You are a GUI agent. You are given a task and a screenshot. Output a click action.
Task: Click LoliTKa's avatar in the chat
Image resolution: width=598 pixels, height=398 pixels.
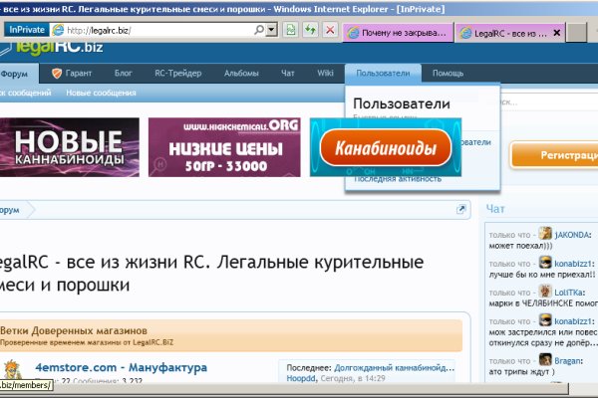coord(546,291)
